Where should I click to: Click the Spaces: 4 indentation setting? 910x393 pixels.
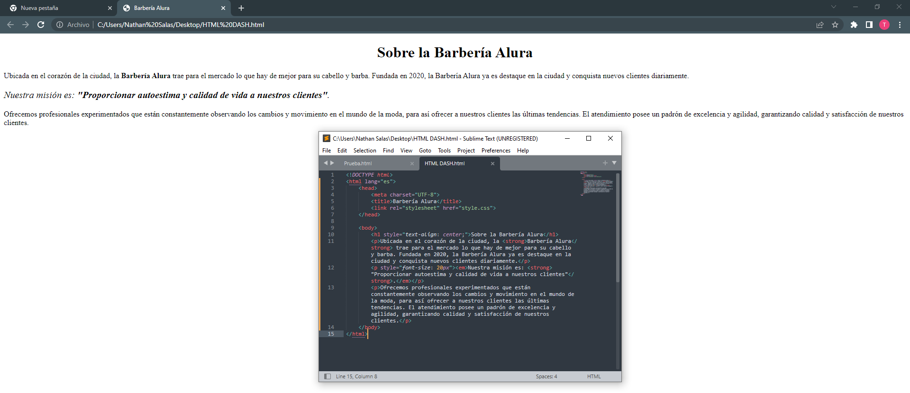(x=546, y=376)
